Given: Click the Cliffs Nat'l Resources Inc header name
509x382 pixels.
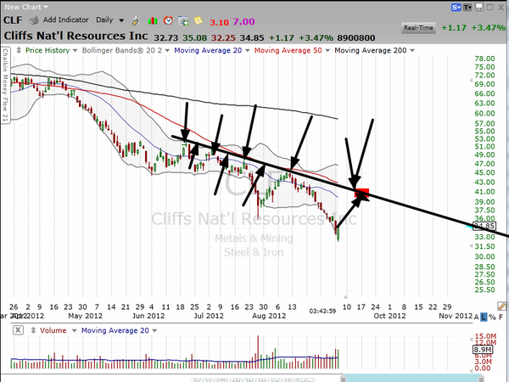Looking at the screenshot, I should (x=76, y=36).
